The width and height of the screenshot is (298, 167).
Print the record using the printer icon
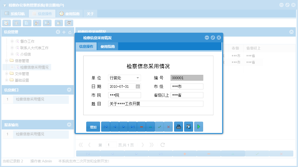pos(178,126)
